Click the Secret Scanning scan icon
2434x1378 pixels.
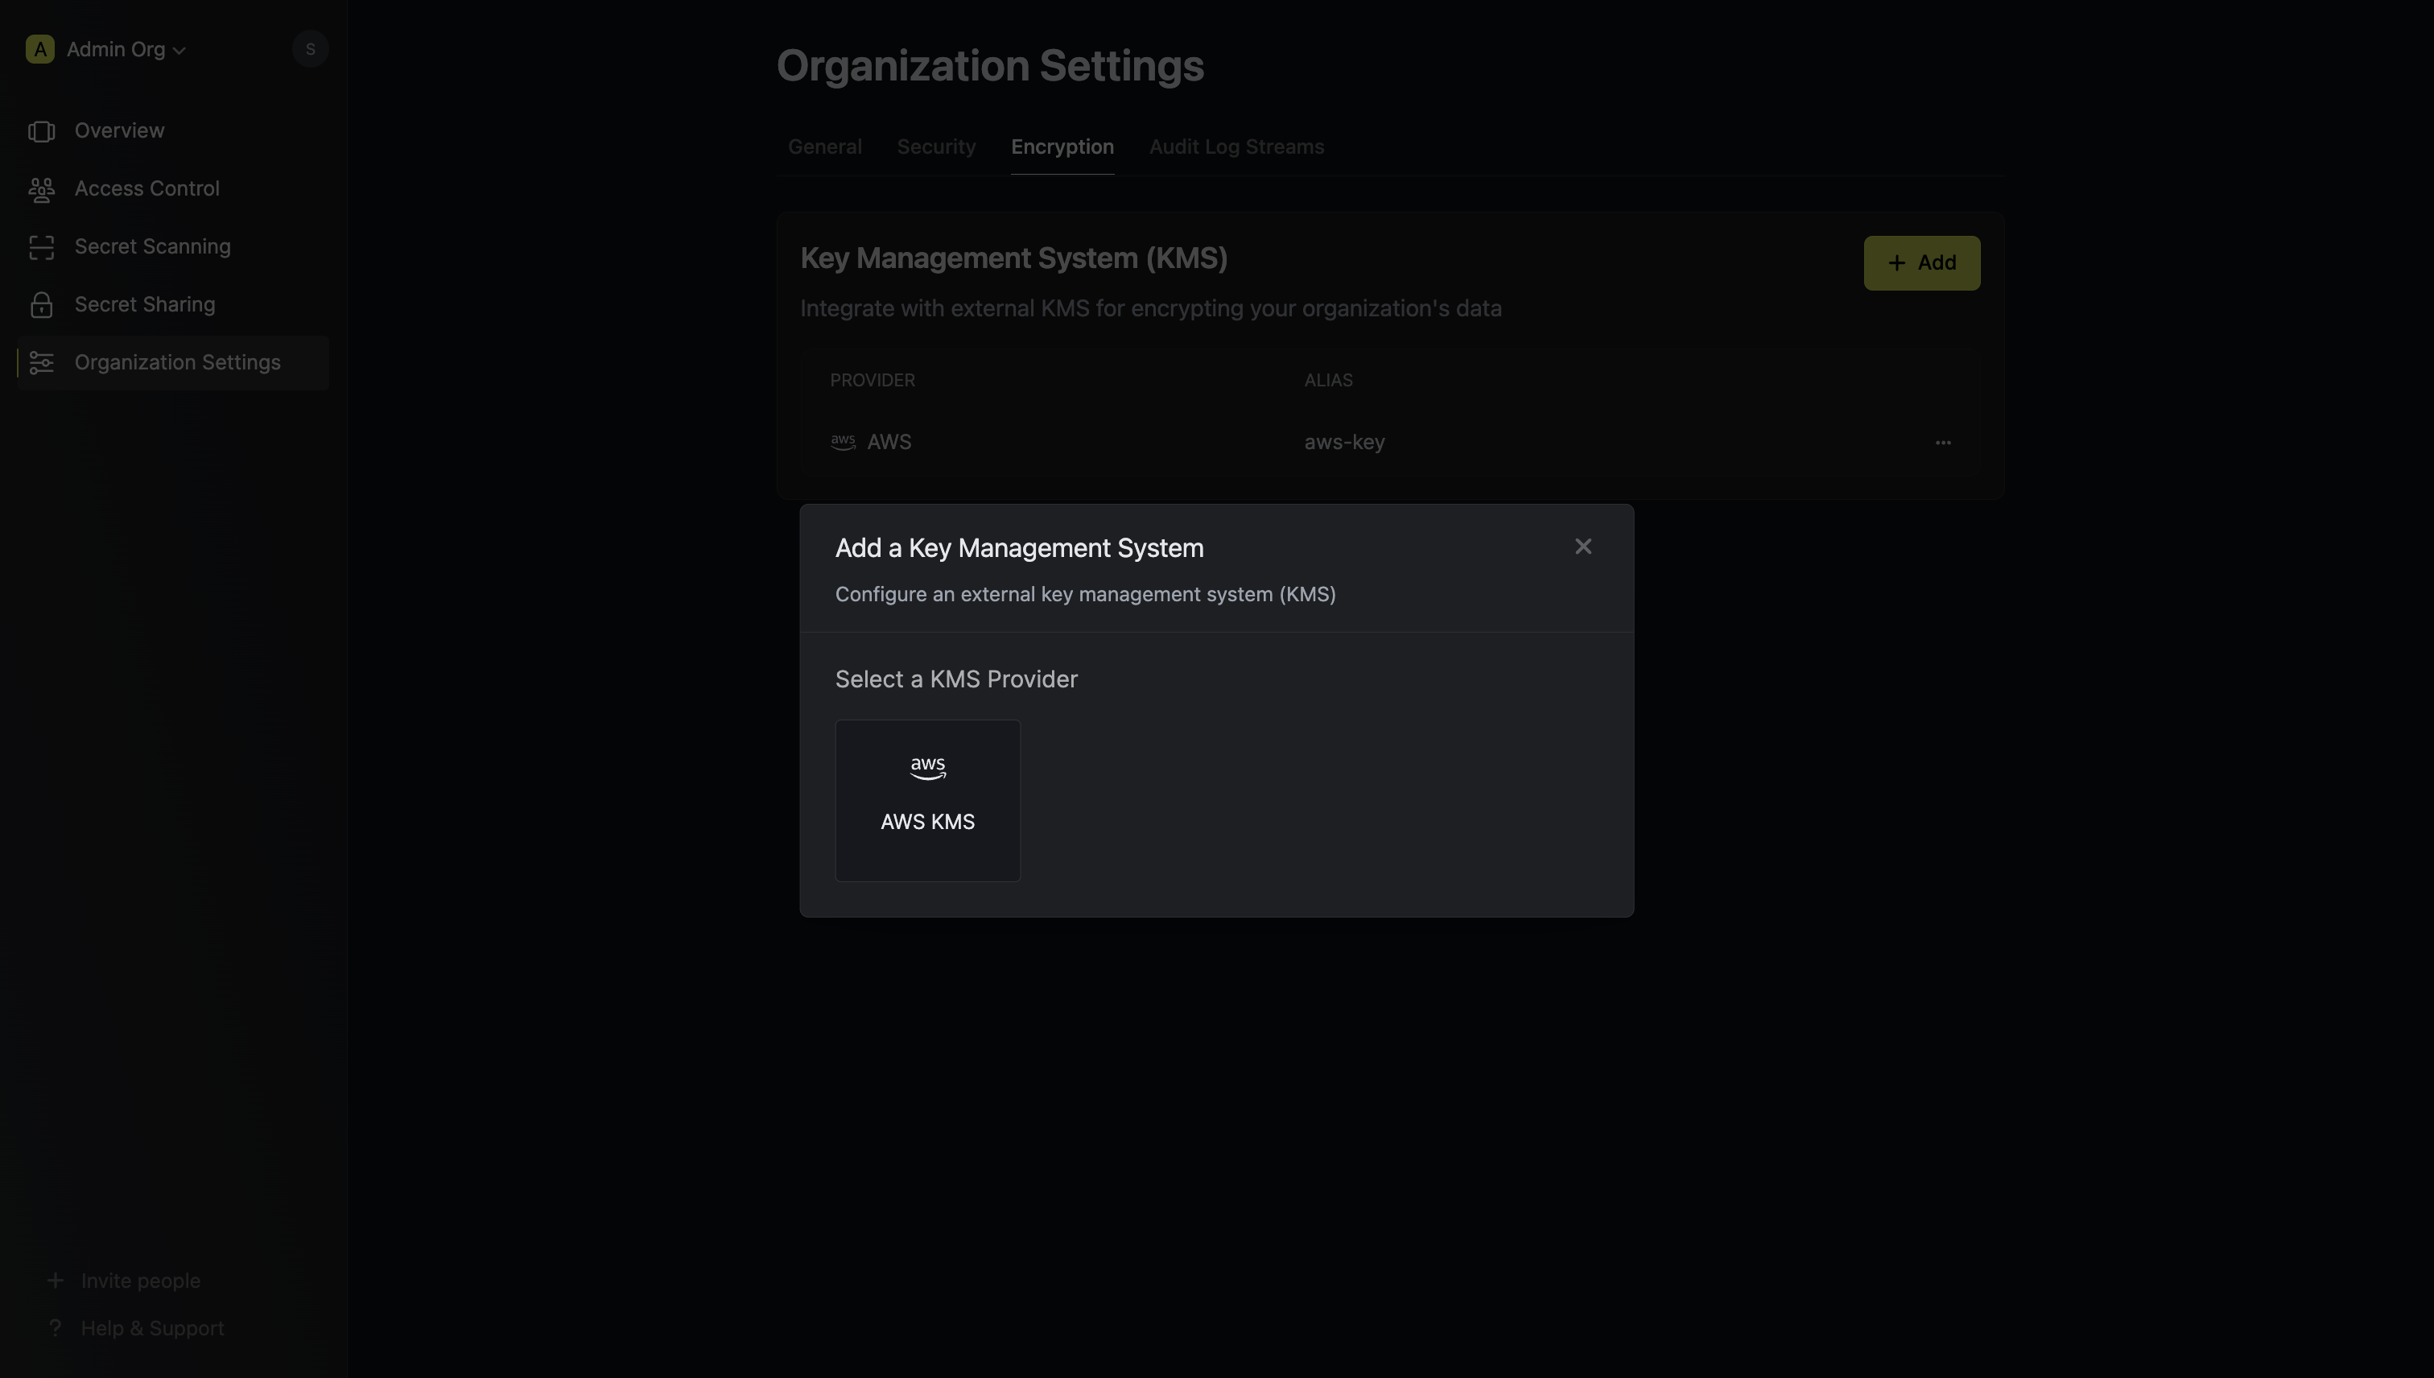point(42,247)
